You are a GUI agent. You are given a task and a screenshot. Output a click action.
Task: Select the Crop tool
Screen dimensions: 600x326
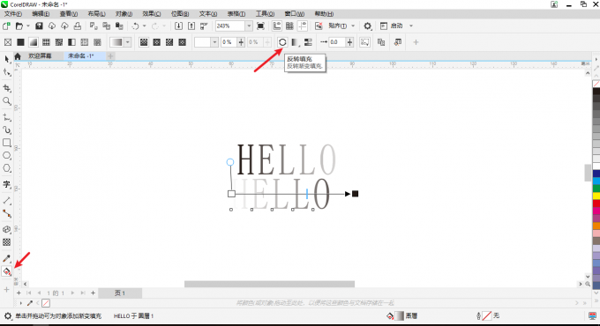click(7, 88)
